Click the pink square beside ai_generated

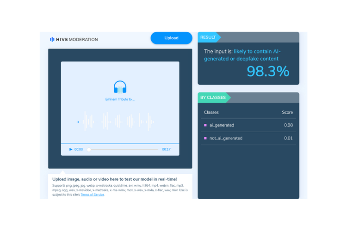(x=205, y=125)
